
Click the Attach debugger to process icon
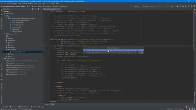(x=172, y=6)
